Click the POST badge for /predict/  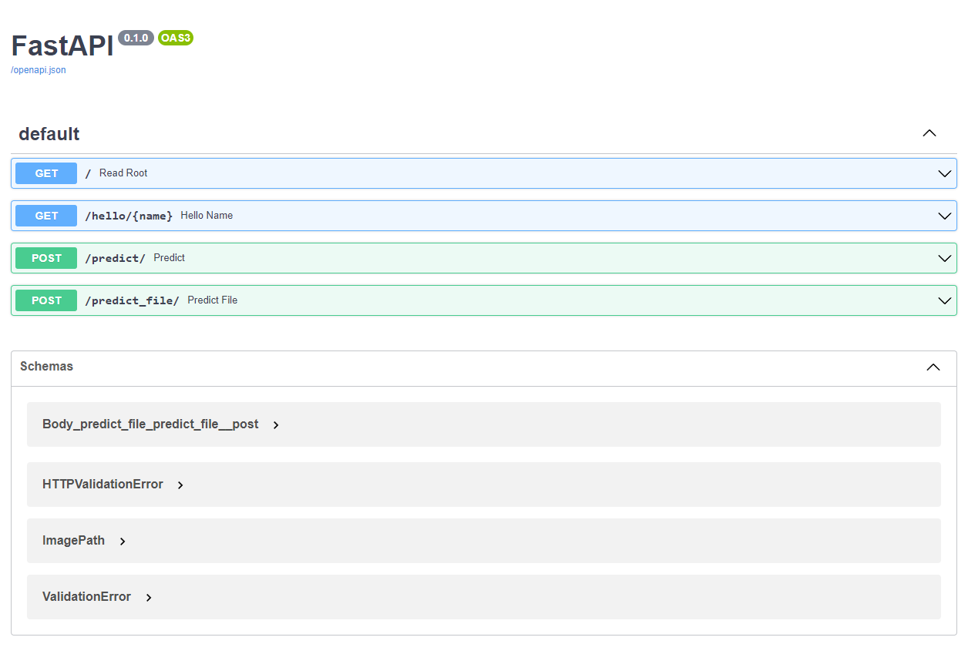(x=46, y=258)
